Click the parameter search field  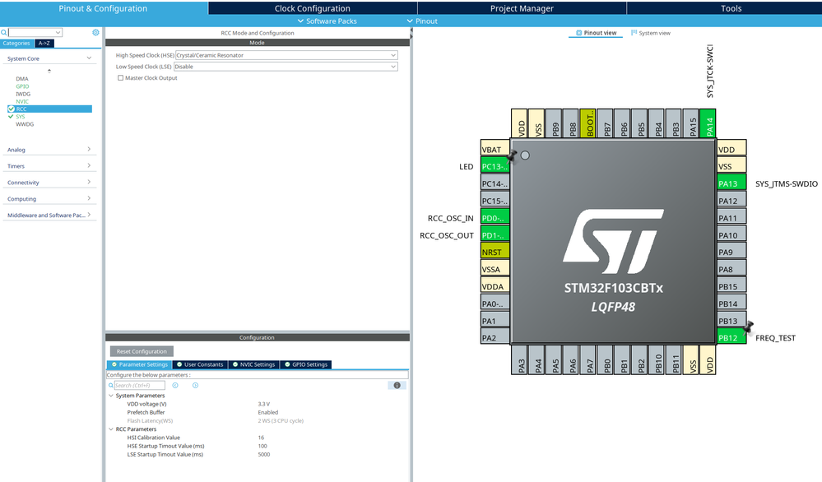(x=138, y=385)
